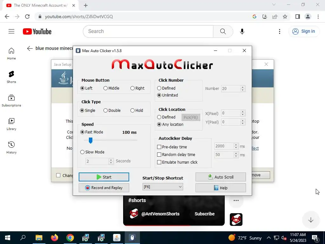
Task: Open Library in YouTube sidebar
Action: [x=11, y=124]
